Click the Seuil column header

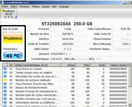pos(98,65)
